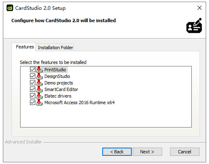Image resolution: width=209 pixels, height=164 pixels.
Task: Click the PrintStudio red install arrow icon
Action: [x=39, y=70]
